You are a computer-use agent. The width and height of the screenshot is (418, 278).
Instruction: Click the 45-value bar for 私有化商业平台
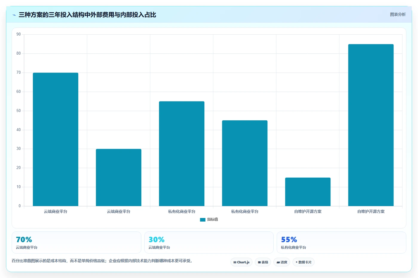(245, 163)
